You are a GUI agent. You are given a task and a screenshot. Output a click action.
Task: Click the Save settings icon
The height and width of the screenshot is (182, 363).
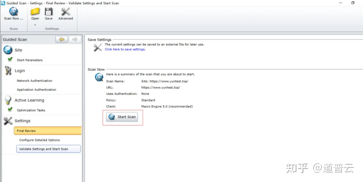(48, 12)
